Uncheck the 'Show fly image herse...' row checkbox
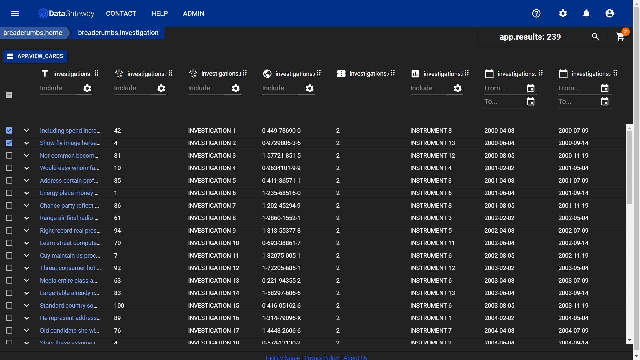Image resolution: width=640 pixels, height=360 pixels. (x=9, y=143)
